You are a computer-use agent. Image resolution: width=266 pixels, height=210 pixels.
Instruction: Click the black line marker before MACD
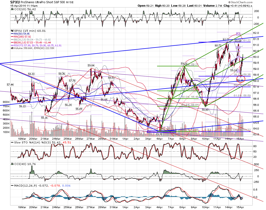(12, 185)
